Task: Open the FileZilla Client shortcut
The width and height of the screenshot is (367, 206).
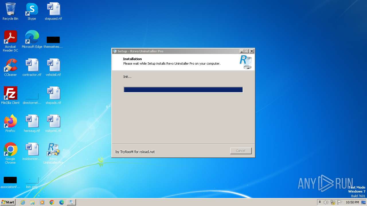Action: (x=10, y=96)
